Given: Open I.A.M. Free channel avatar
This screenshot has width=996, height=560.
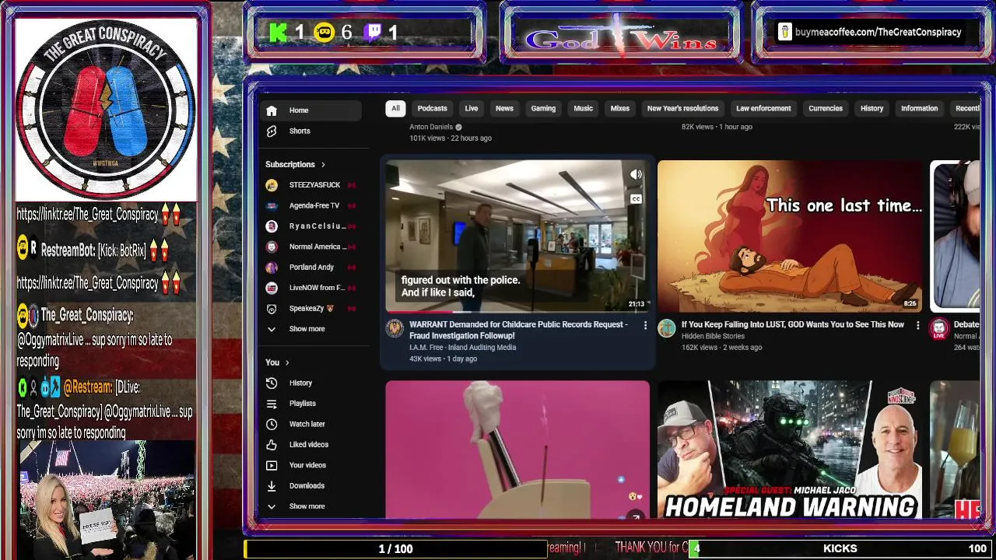Looking at the screenshot, I should [x=395, y=328].
